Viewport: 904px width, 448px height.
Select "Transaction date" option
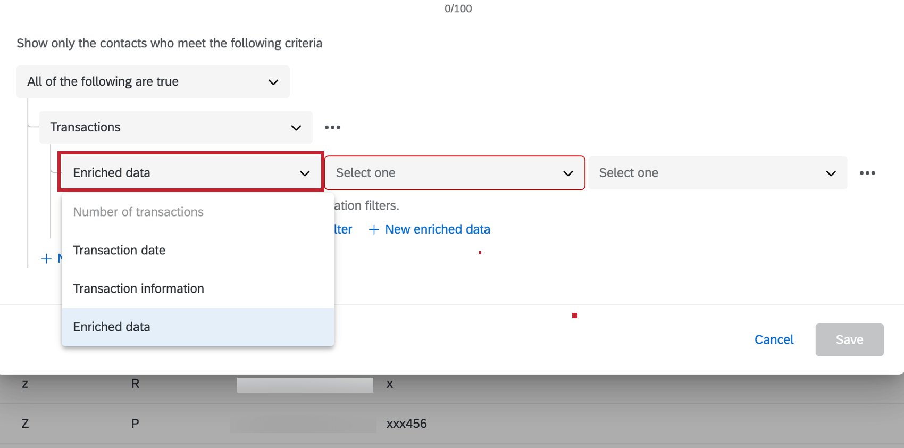pos(119,250)
